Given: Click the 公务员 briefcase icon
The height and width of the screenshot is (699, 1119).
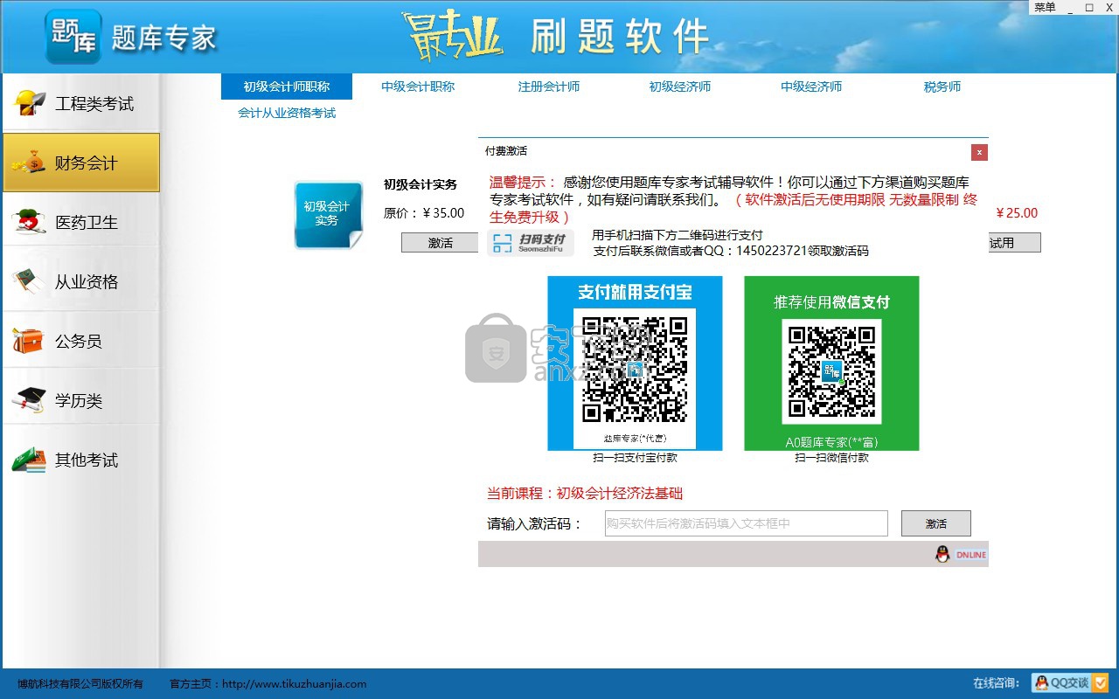Looking at the screenshot, I should (x=30, y=341).
